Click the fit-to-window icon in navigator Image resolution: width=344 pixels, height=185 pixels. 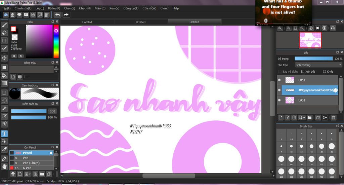coord(295,28)
